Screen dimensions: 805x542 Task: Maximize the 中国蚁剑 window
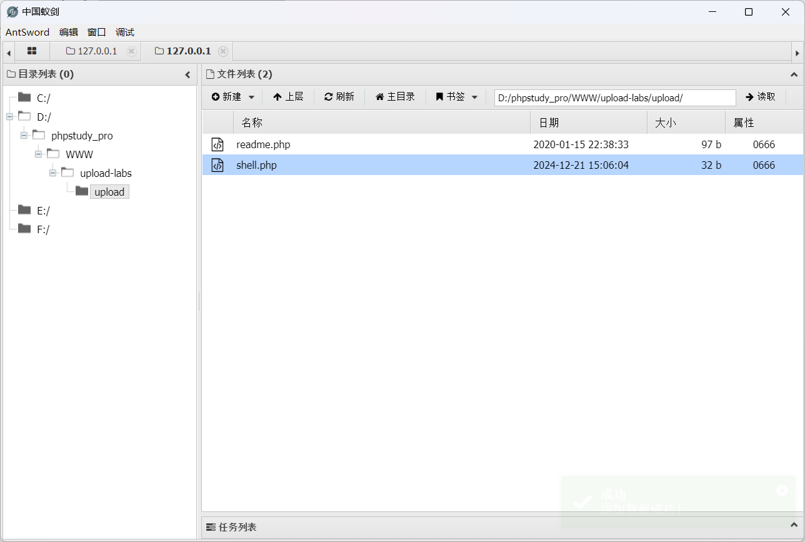coord(749,12)
